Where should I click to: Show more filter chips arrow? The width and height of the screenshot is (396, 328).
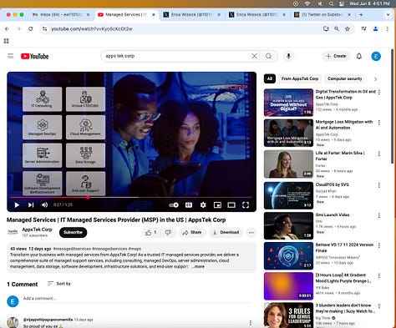click(x=376, y=79)
